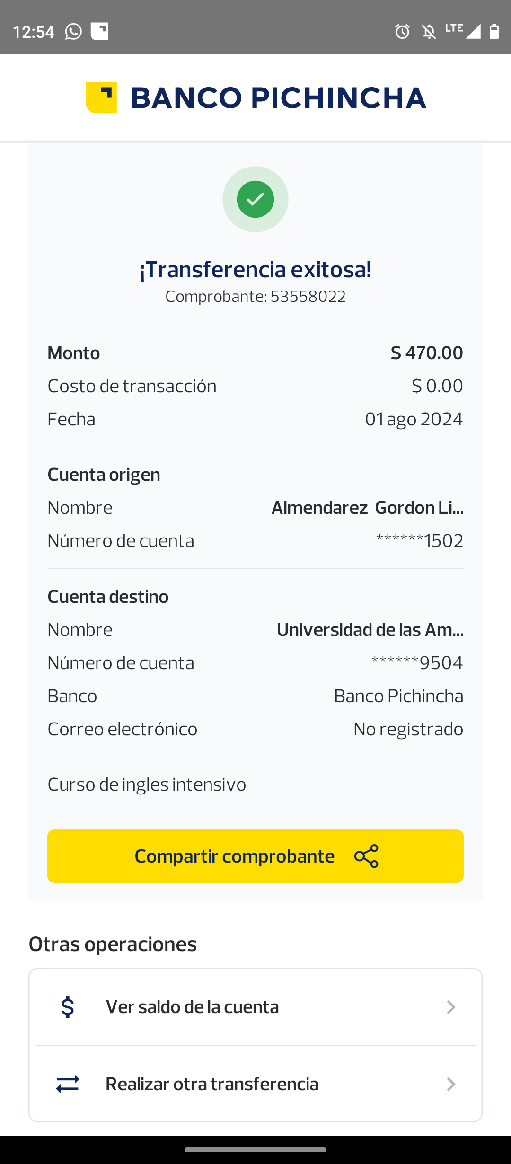The width and height of the screenshot is (511, 1164).
Task: Tap the transfer arrows icon
Action: pos(68,1084)
